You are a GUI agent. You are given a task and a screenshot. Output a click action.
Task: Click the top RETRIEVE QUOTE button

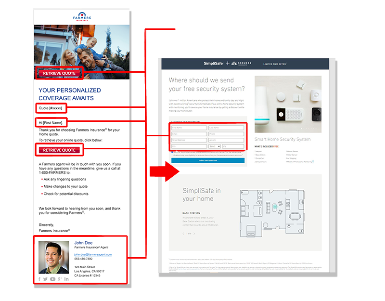(x=59, y=73)
